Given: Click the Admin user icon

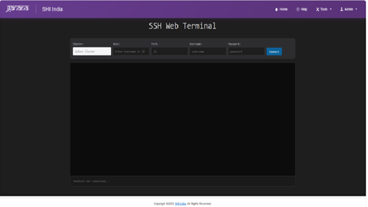Looking at the screenshot, I should [342, 9].
